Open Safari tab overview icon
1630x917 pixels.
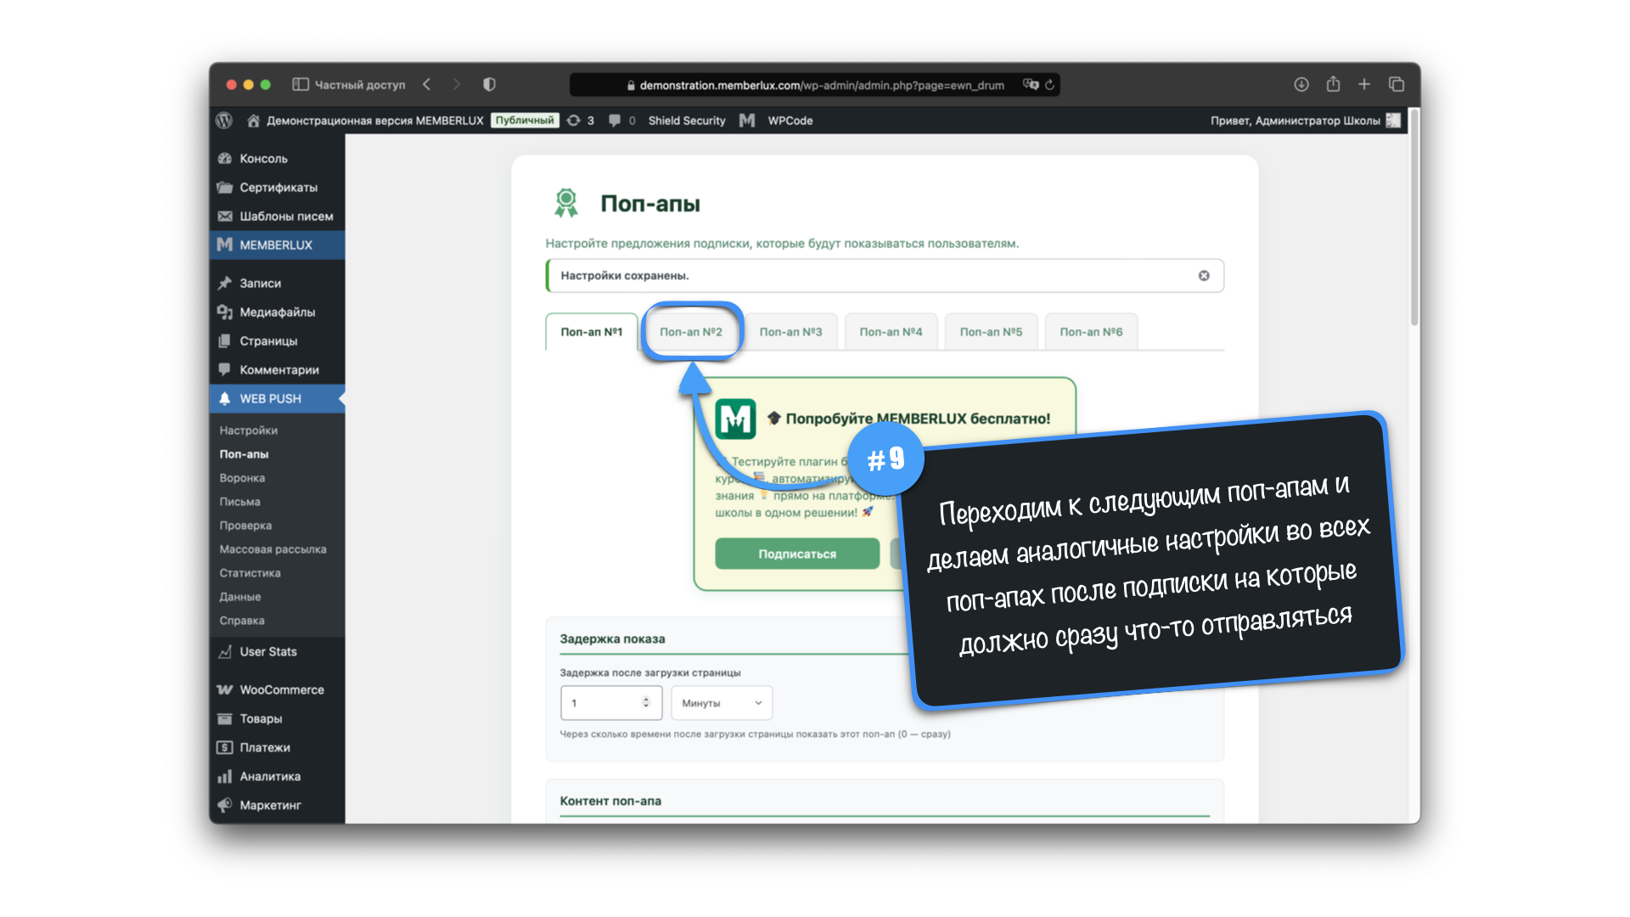tap(1396, 84)
